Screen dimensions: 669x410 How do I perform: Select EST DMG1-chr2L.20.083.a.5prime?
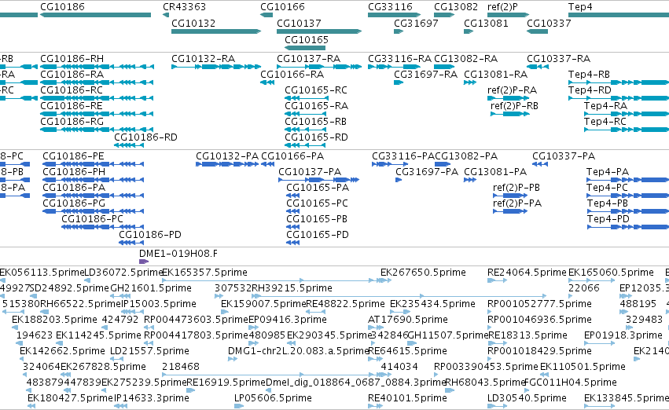pos(233,359)
